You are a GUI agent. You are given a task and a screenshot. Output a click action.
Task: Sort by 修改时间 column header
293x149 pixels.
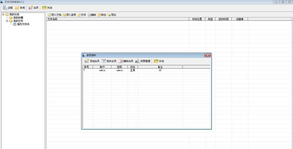223,19
